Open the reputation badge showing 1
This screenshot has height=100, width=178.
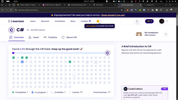click(149, 21)
